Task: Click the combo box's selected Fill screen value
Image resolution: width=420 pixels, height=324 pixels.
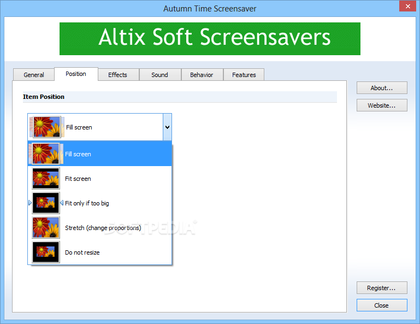Action: 96,127
